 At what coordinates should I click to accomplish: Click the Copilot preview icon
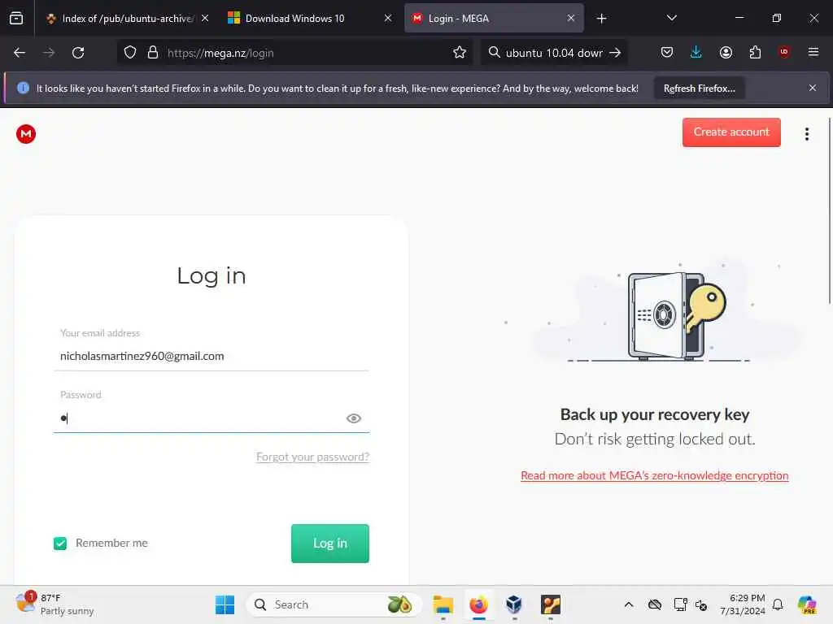point(807,604)
